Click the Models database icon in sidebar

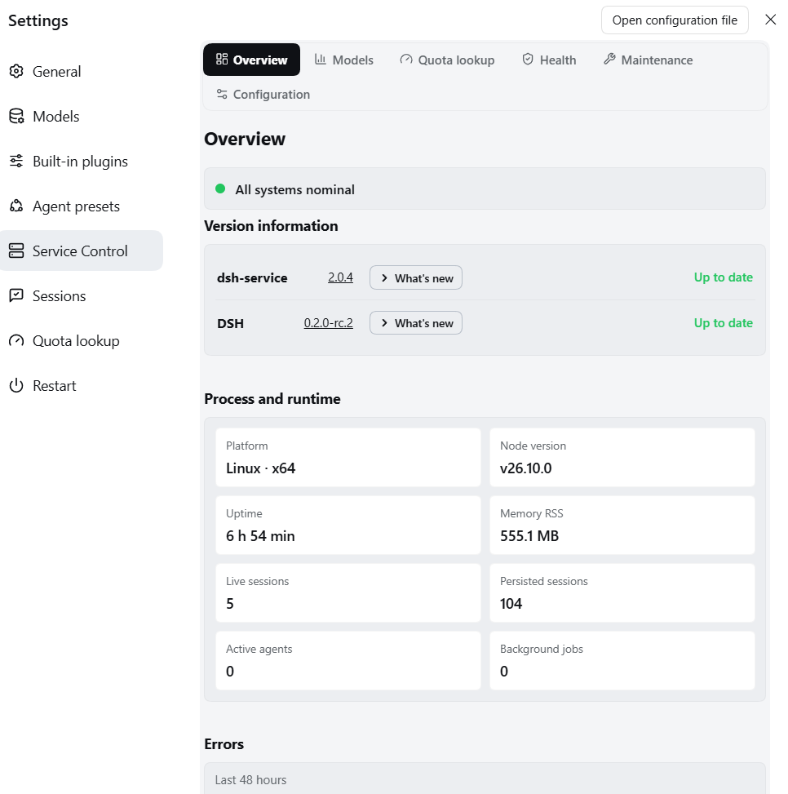(16, 117)
